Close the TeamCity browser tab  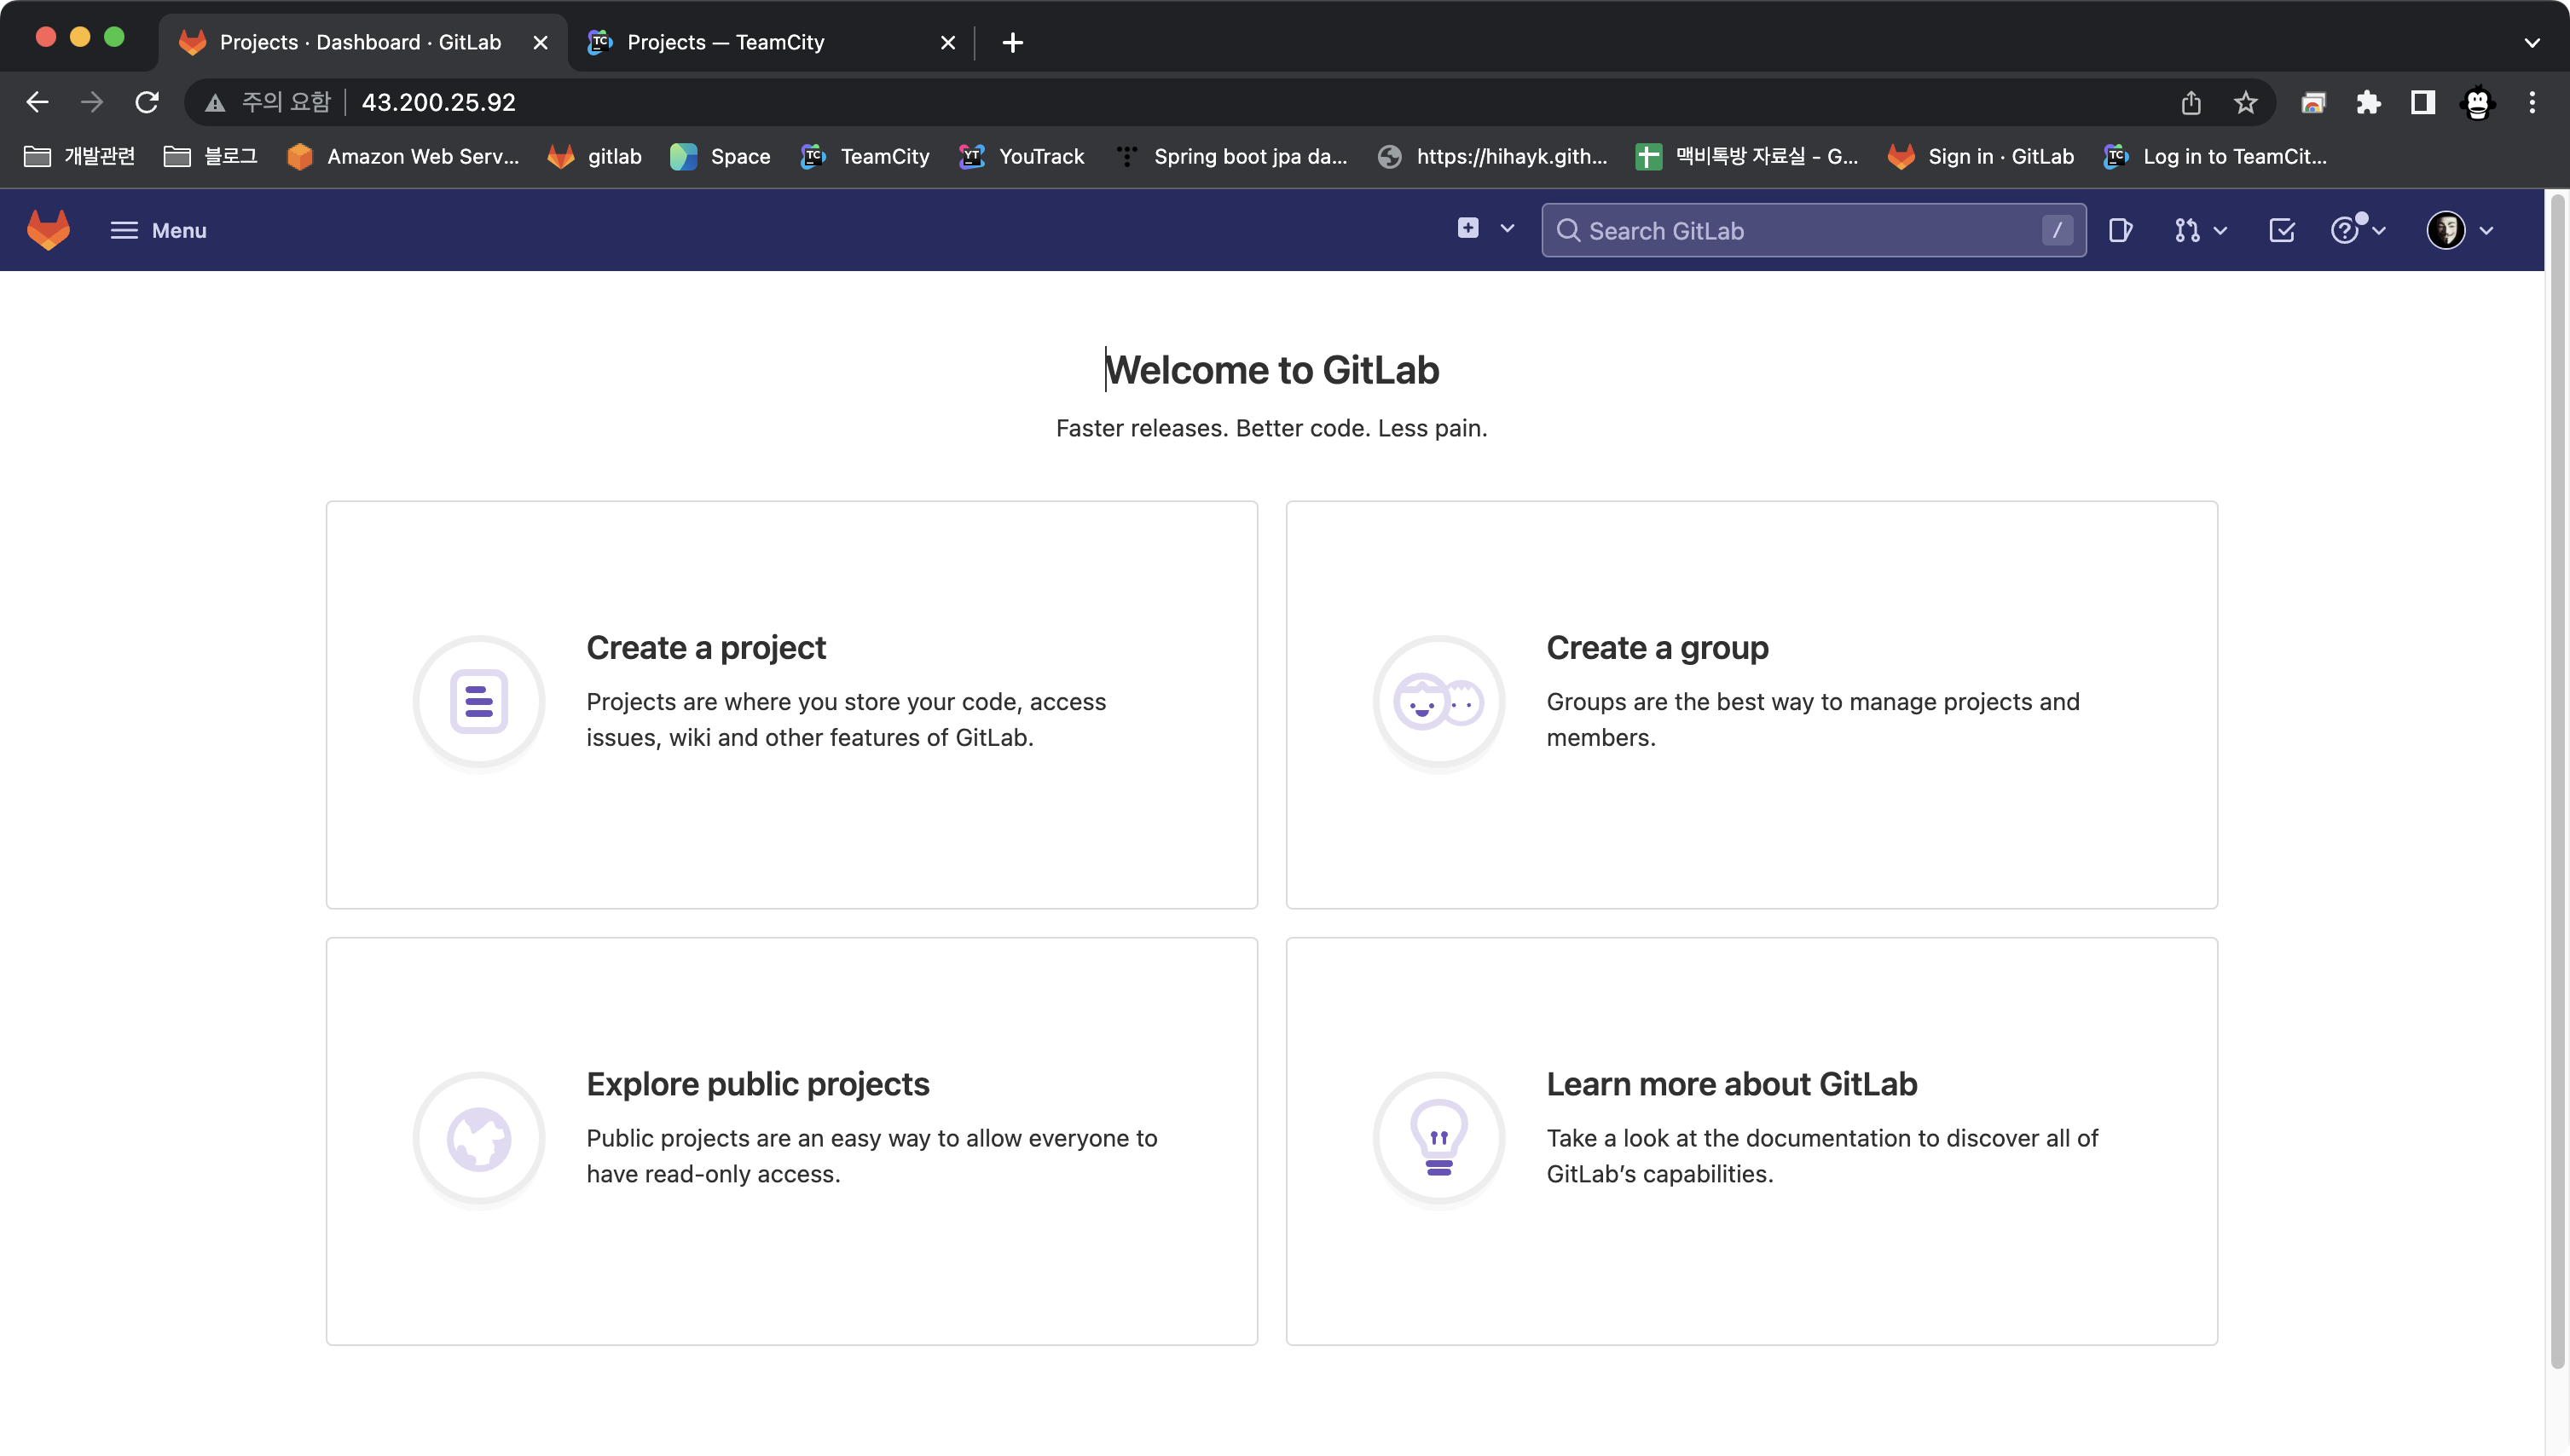pos(948,42)
